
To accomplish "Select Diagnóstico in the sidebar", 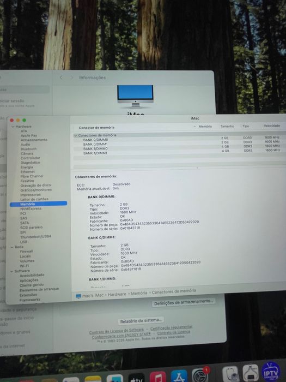I will (30, 163).
